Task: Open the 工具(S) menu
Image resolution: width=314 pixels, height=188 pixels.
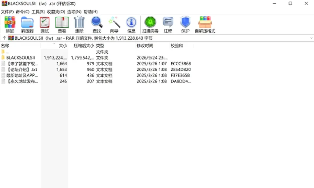Action: pos(38,12)
